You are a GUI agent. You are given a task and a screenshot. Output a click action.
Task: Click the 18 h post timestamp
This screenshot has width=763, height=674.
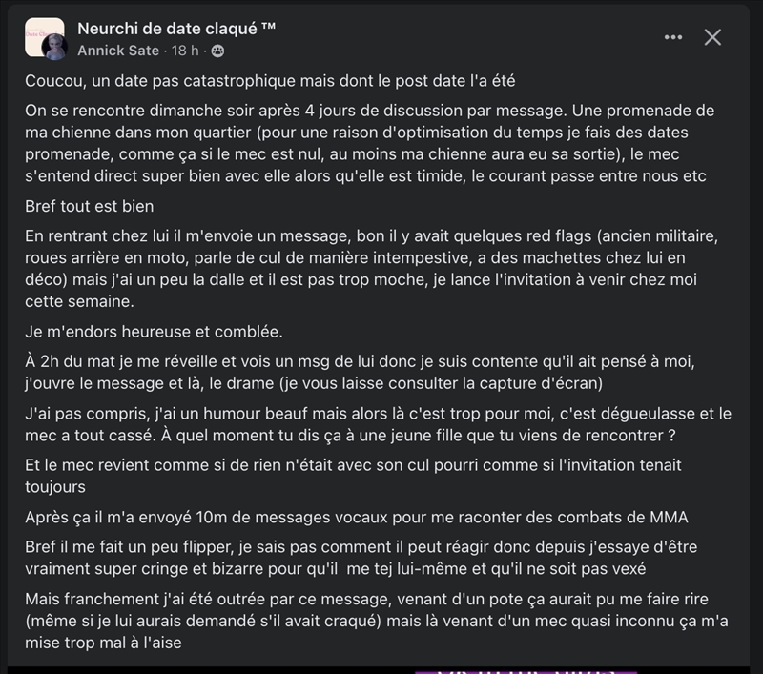click(185, 51)
